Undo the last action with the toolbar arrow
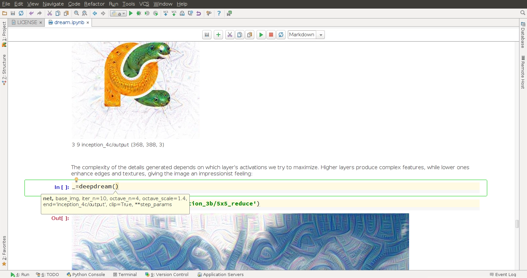Image resolution: width=527 pixels, height=278 pixels. (x=31, y=13)
